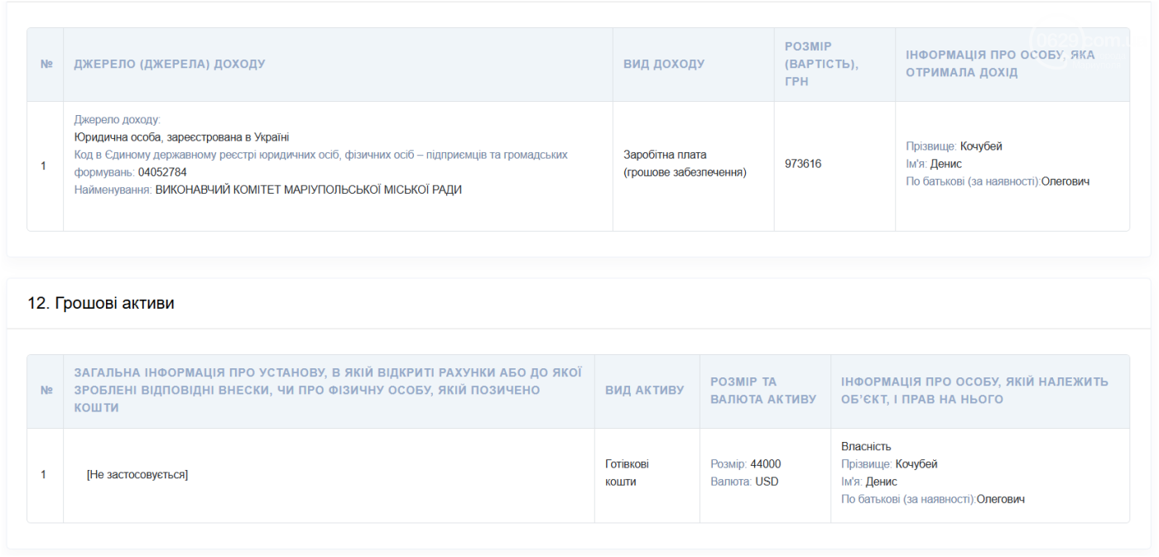Click the '[Не застосовується]' cell
Screen dimensions: 1159x557
click(137, 475)
